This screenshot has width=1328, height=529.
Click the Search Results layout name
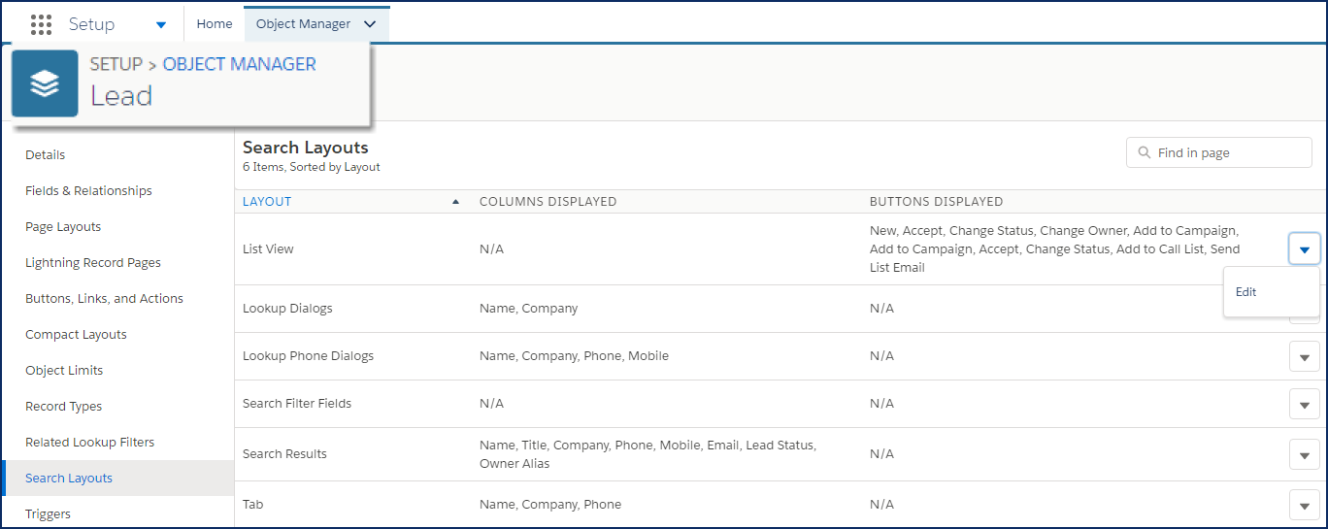pos(284,454)
